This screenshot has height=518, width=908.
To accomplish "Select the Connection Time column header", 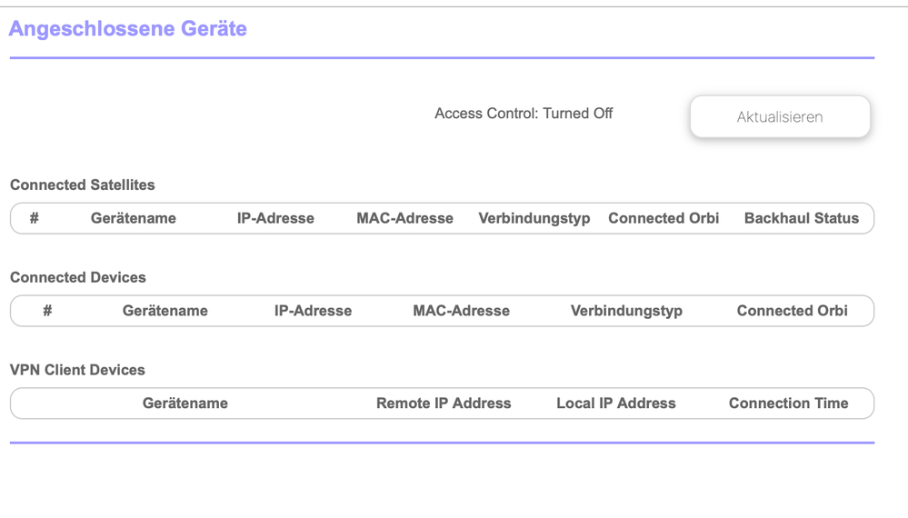I will click(788, 403).
